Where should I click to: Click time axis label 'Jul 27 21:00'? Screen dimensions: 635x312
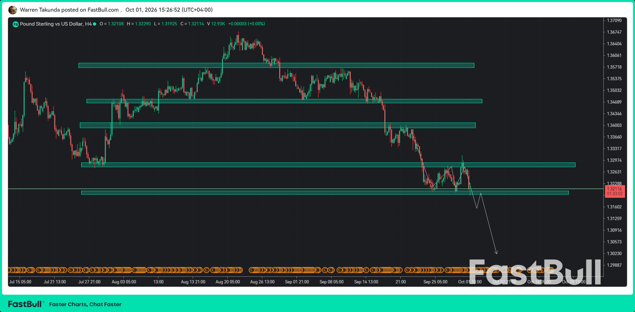pyautogui.click(x=90, y=282)
